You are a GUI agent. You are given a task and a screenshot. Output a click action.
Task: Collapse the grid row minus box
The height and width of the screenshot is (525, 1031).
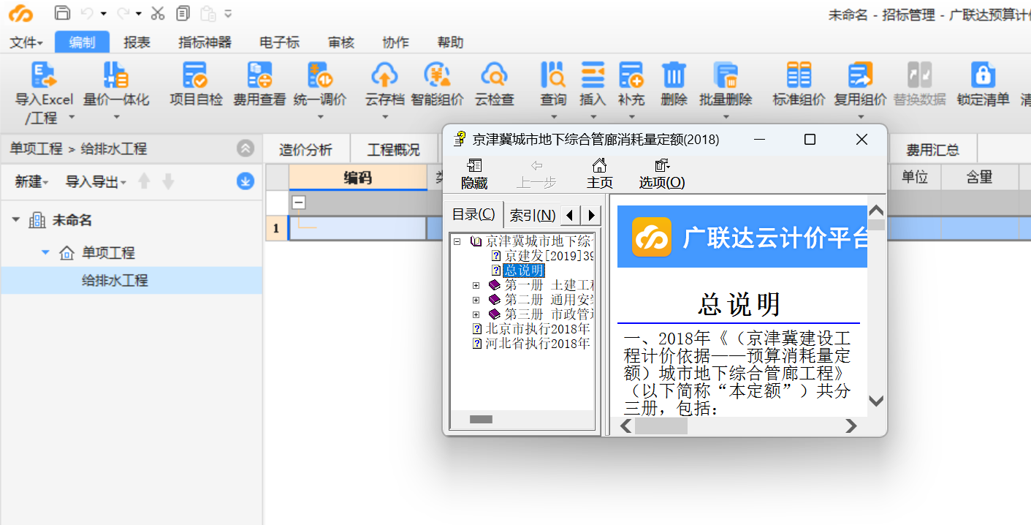(299, 203)
